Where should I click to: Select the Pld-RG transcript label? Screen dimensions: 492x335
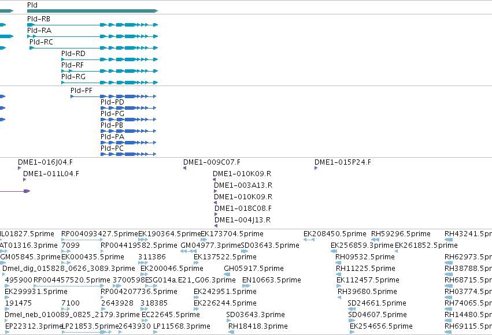(73, 77)
